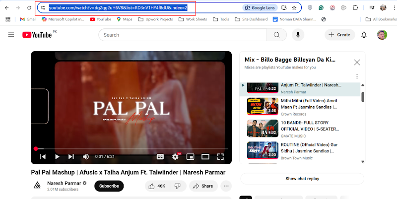Click the video progress bar
Screen dimensions: 397x199
pyautogui.click(x=132, y=148)
